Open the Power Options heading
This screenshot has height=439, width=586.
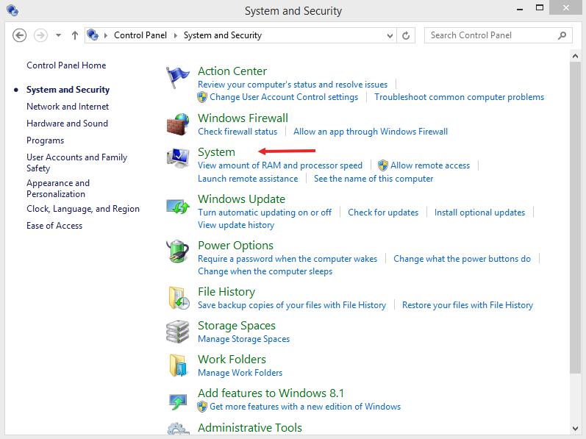pyautogui.click(x=235, y=246)
